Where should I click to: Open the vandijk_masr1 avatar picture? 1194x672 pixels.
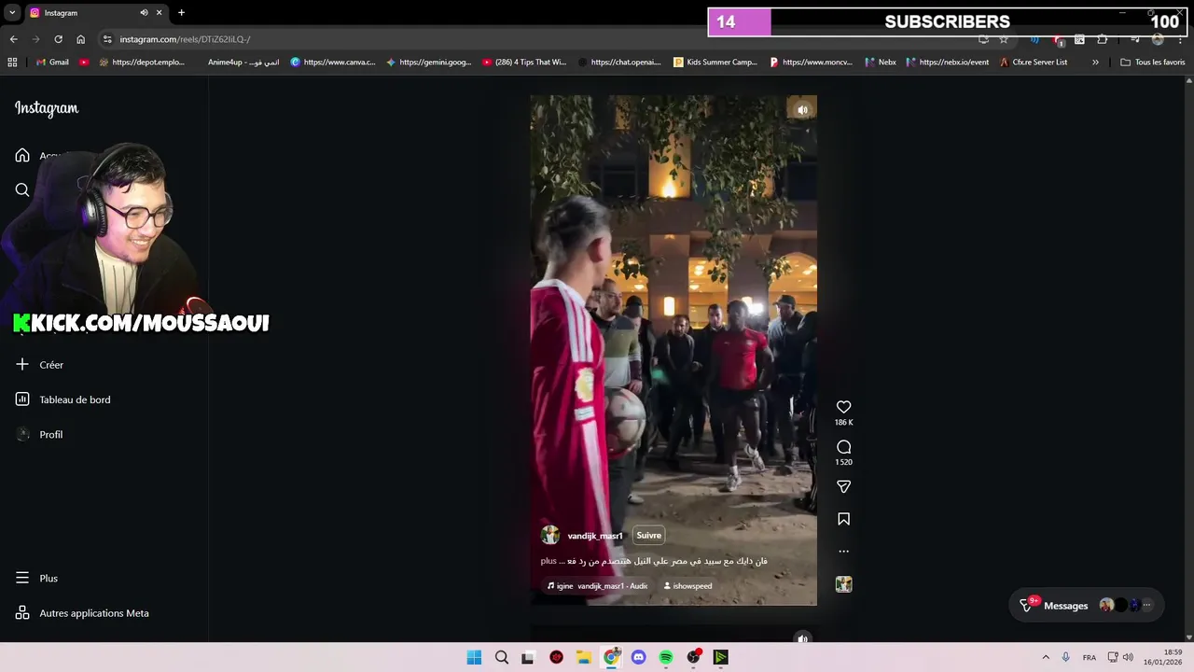tap(550, 535)
